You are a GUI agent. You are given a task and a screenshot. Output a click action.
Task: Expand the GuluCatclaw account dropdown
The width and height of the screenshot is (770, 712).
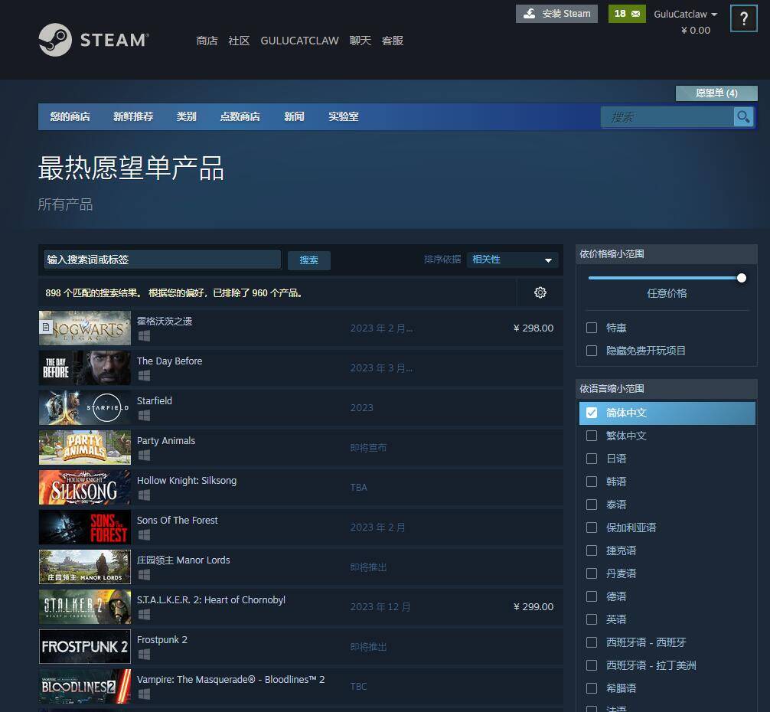(685, 15)
